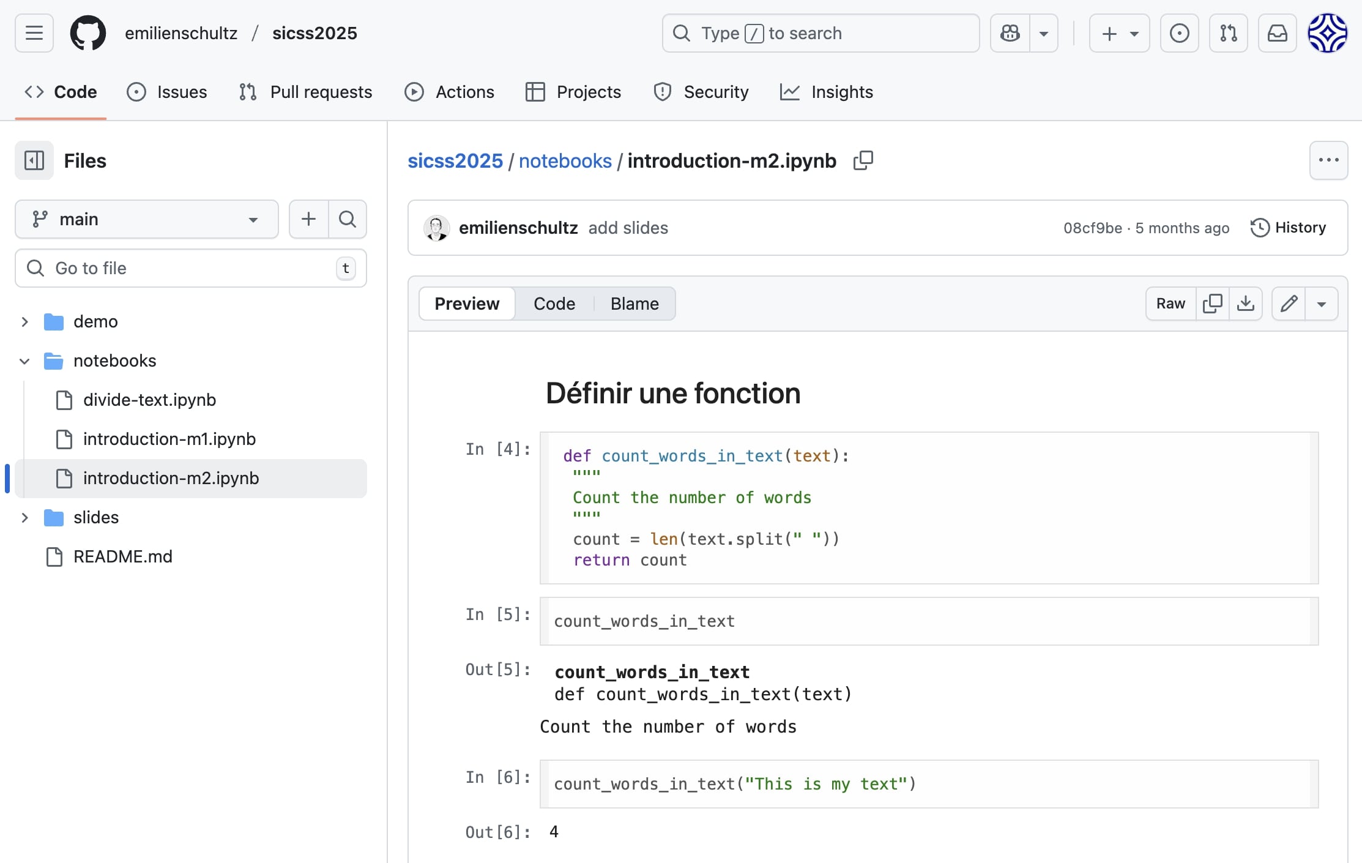Click the Raw button

(1170, 303)
